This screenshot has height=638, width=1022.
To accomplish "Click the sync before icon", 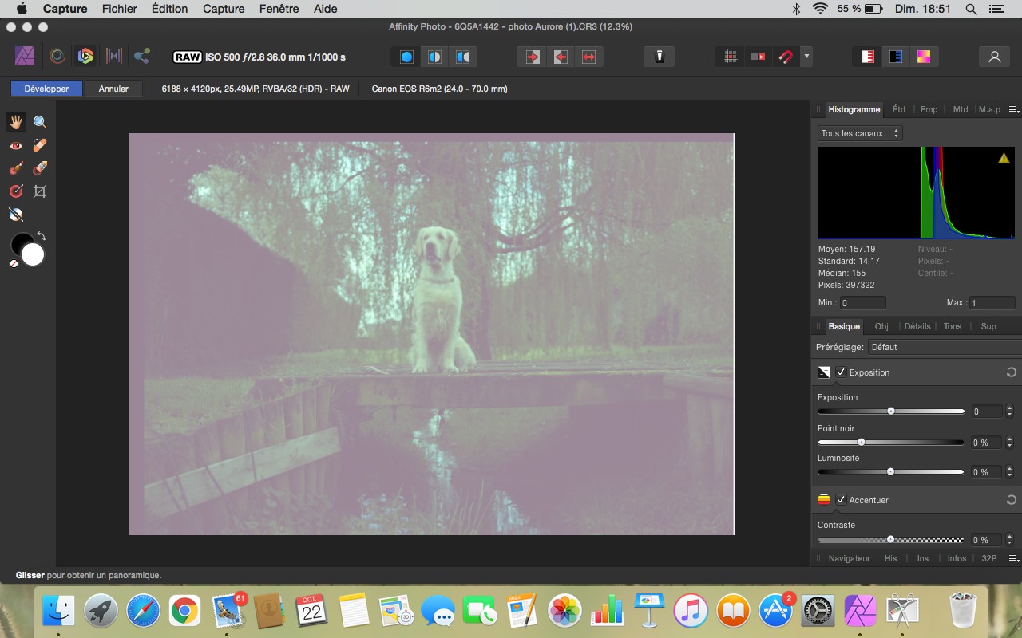I will point(533,57).
